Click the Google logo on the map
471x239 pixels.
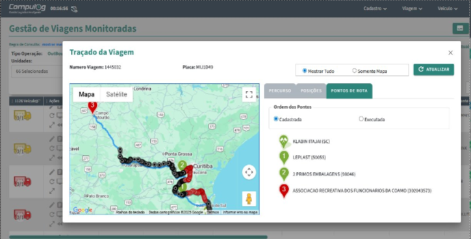[x=83, y=210]
